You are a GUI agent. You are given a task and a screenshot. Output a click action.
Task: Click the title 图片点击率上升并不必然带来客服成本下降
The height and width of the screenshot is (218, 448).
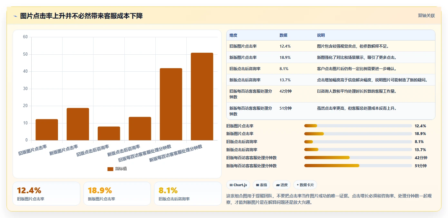point(82,16)
